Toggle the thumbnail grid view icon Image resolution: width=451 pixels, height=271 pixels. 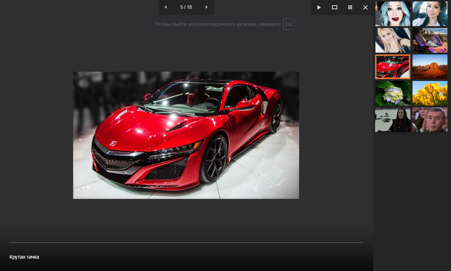[350, 7]
